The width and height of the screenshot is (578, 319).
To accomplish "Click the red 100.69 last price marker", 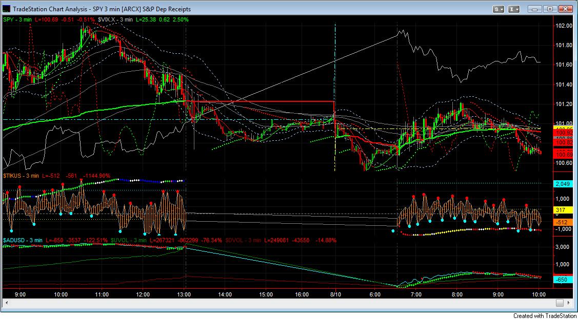I will point(564,156).
